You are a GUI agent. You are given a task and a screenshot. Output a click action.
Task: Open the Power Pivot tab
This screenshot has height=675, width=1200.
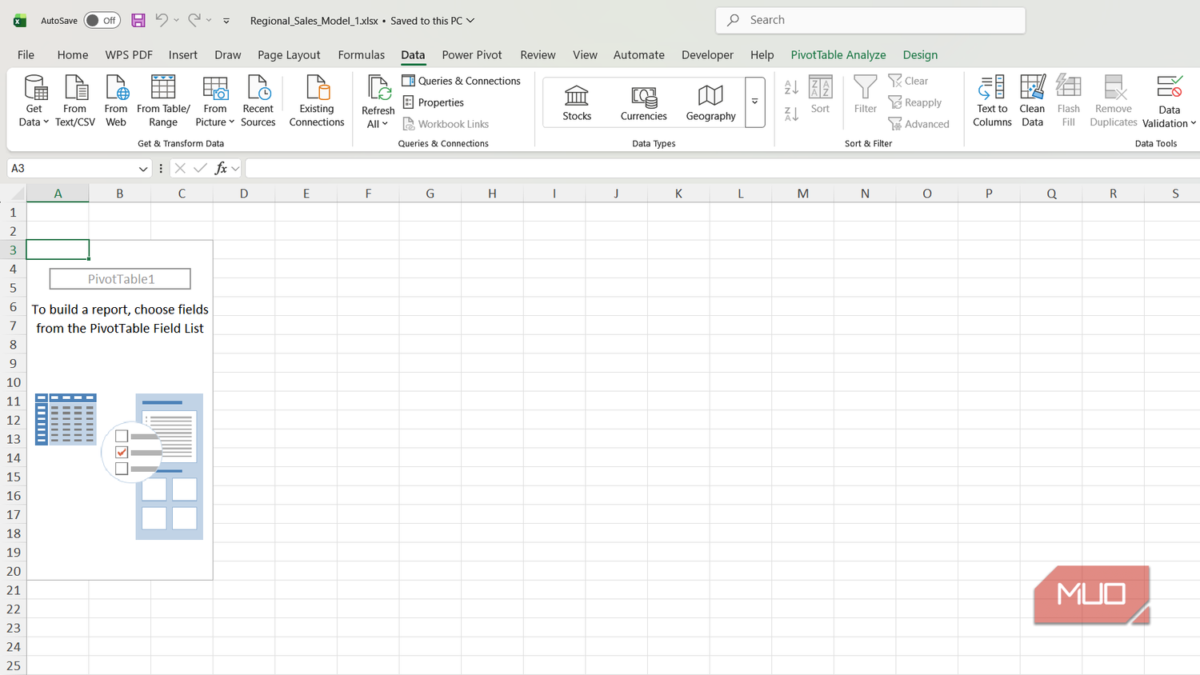(472, 54)
